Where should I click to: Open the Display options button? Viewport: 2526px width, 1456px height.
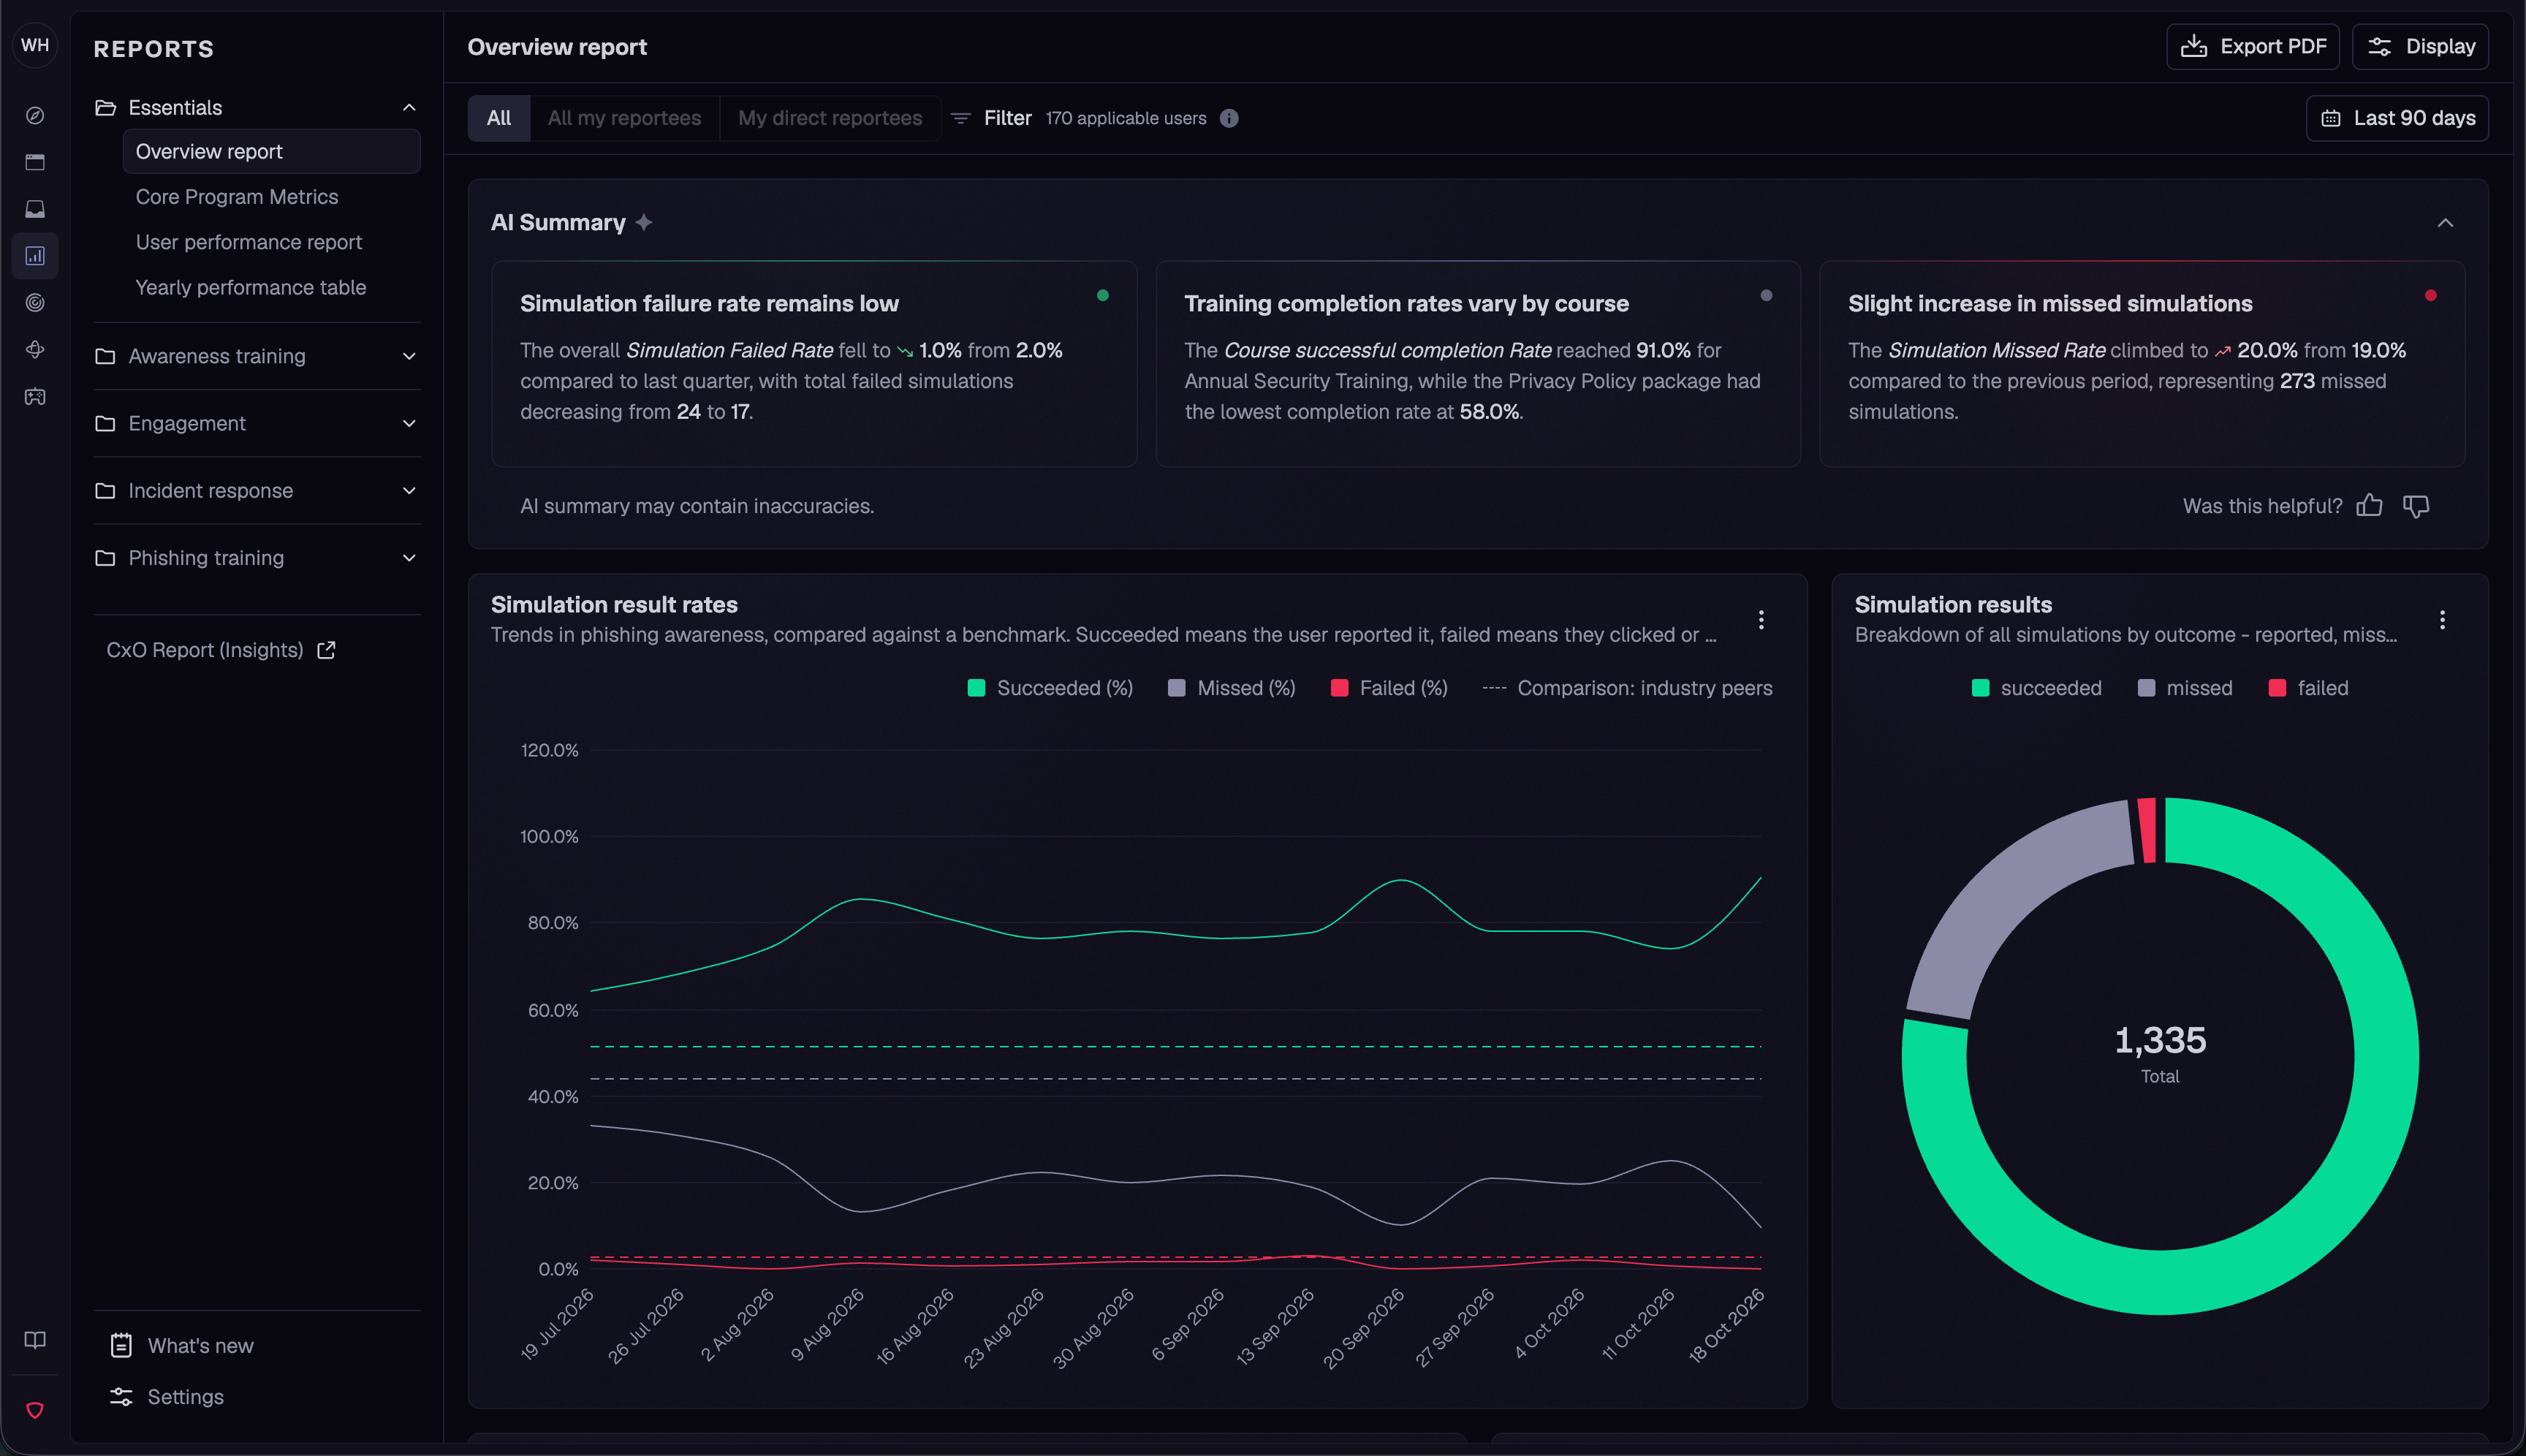coord(2420,46)
